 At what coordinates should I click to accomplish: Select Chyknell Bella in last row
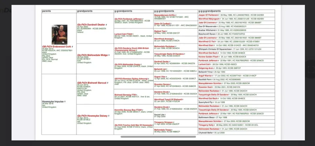tap(206, 133)
